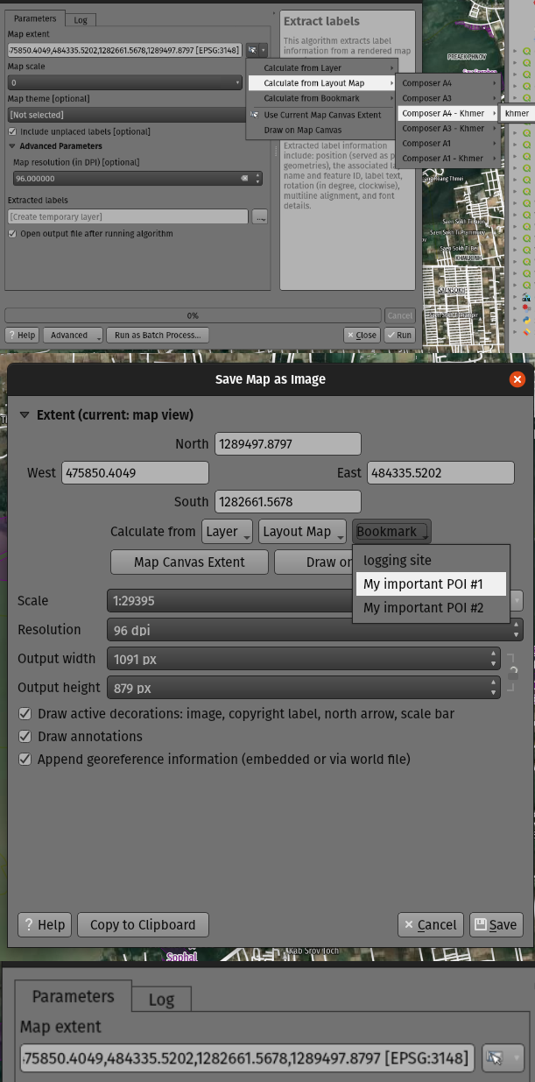The height and width of the screenshot is (1082, 535).
Task: Click the aspect ratio lock icon
Action: 513,673
